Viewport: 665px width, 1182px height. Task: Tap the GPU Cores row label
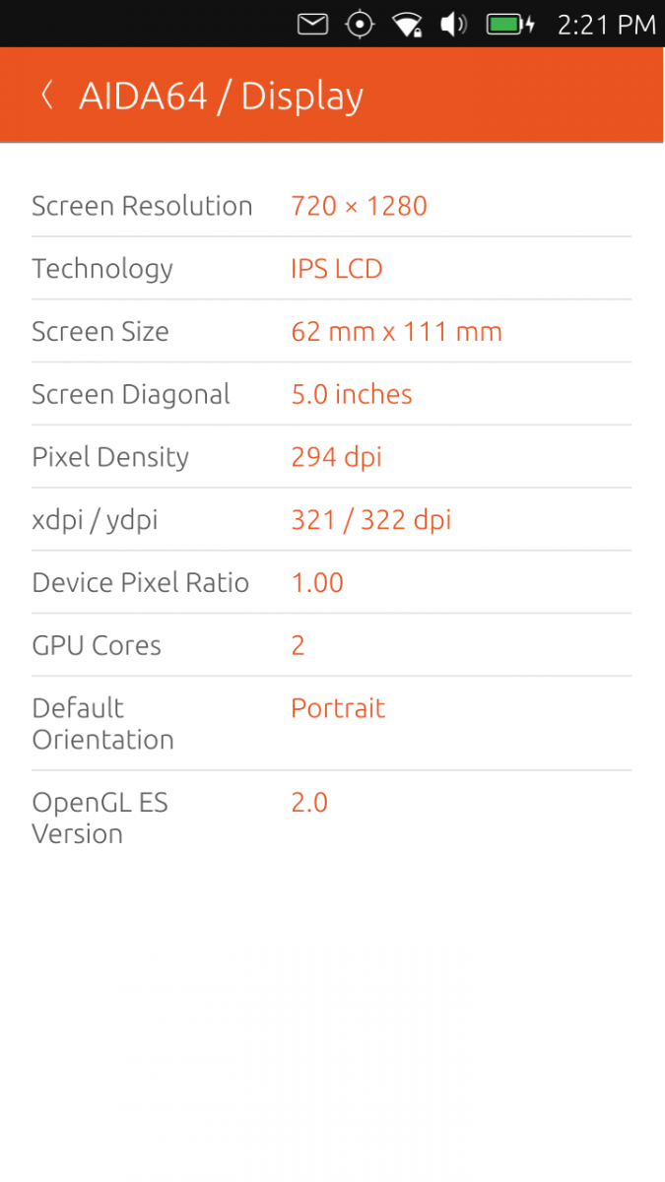96,646
